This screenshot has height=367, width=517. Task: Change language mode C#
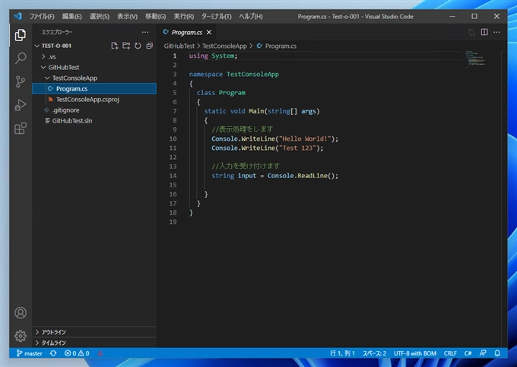(x=468, y=353)
